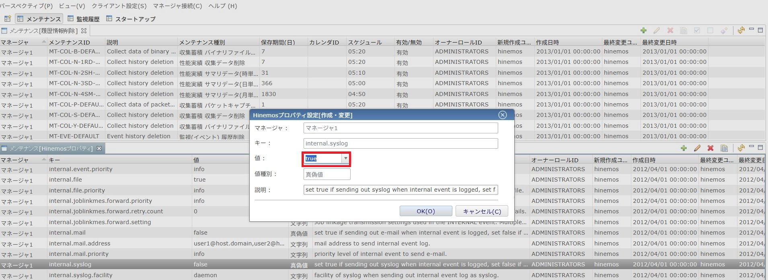768x280 pixels.
Task: Click green plus in history deletion toolbar
Action: 643,31
